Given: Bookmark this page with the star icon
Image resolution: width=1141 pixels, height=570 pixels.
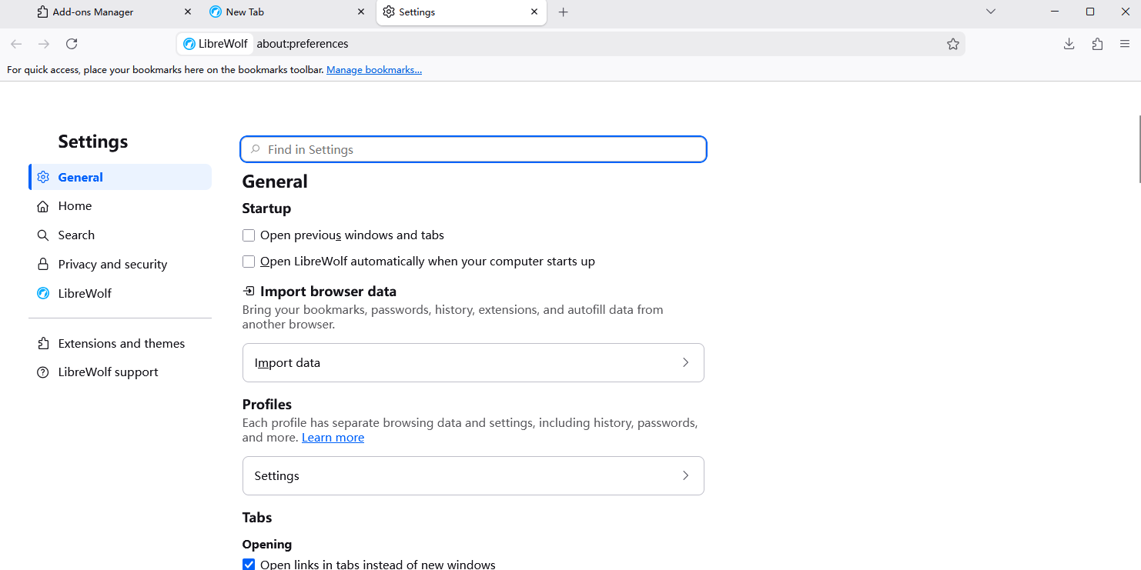Looking at the screenshot, I should pos(953,44).
